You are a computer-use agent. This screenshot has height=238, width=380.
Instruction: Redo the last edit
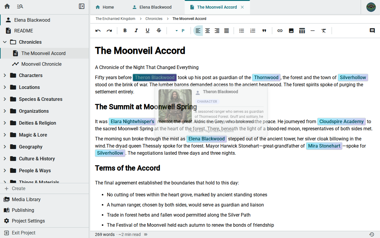[109, 31]
